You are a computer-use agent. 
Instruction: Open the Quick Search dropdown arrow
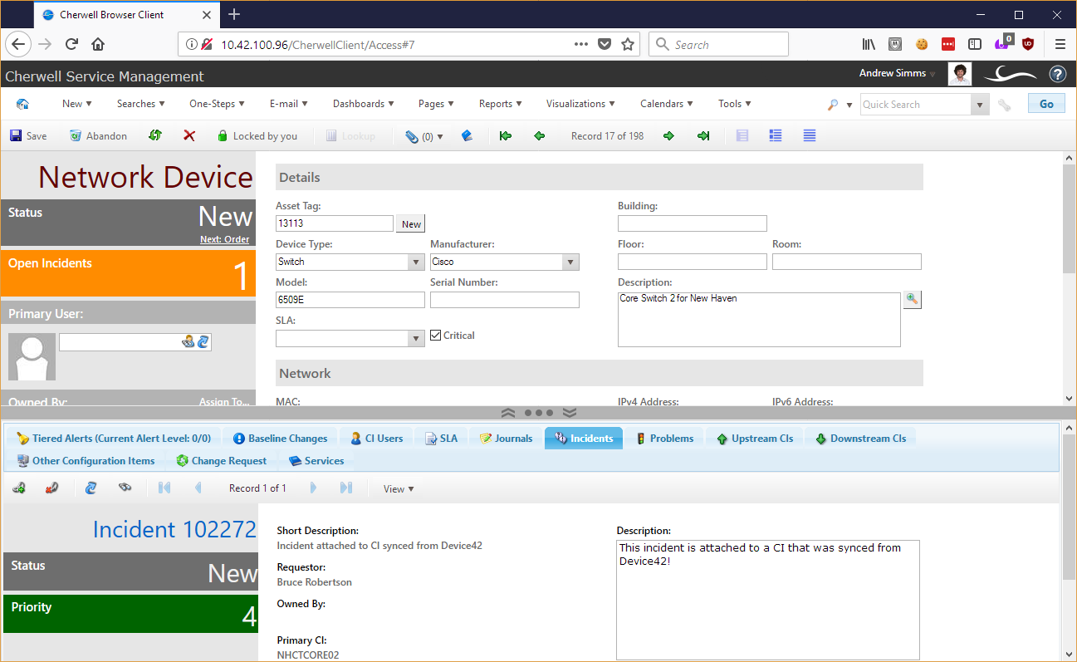[981, 105]
